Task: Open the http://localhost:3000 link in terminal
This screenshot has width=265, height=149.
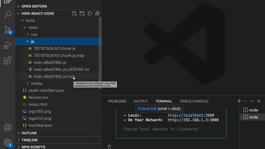Action: point(191,115)
